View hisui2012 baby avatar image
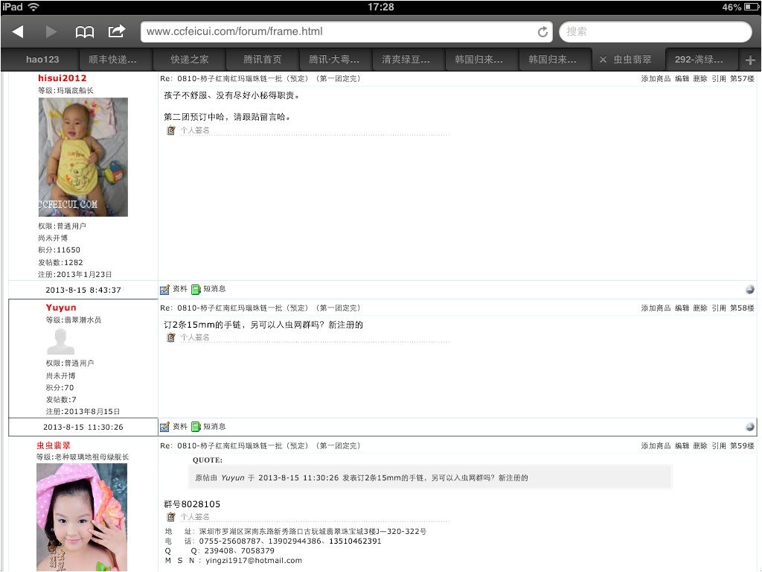This screenshot has height=572, width=762. tap(83, 157)
